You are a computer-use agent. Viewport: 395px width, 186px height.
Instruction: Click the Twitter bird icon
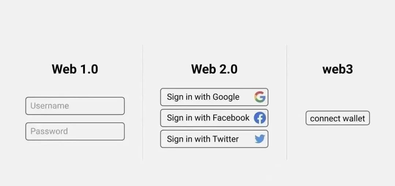260,139
